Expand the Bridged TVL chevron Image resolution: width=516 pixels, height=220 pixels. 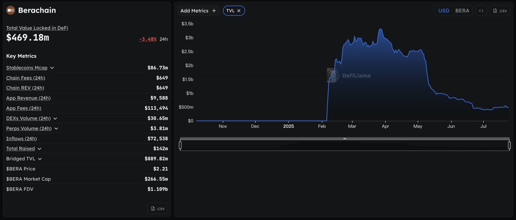point(40,159)
